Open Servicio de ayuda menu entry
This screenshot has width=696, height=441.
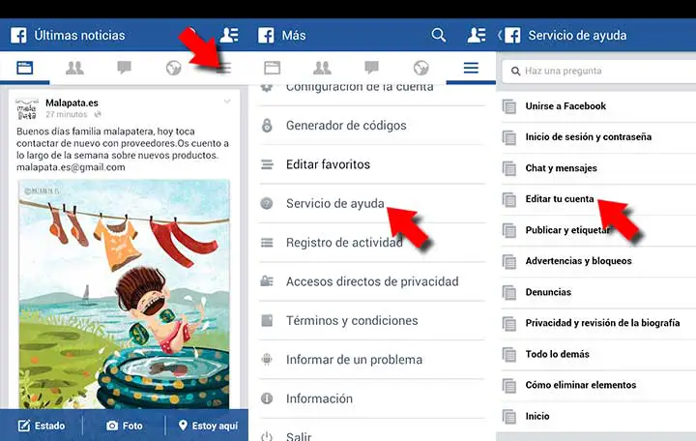pyautogui.click(x=372, y=203)
